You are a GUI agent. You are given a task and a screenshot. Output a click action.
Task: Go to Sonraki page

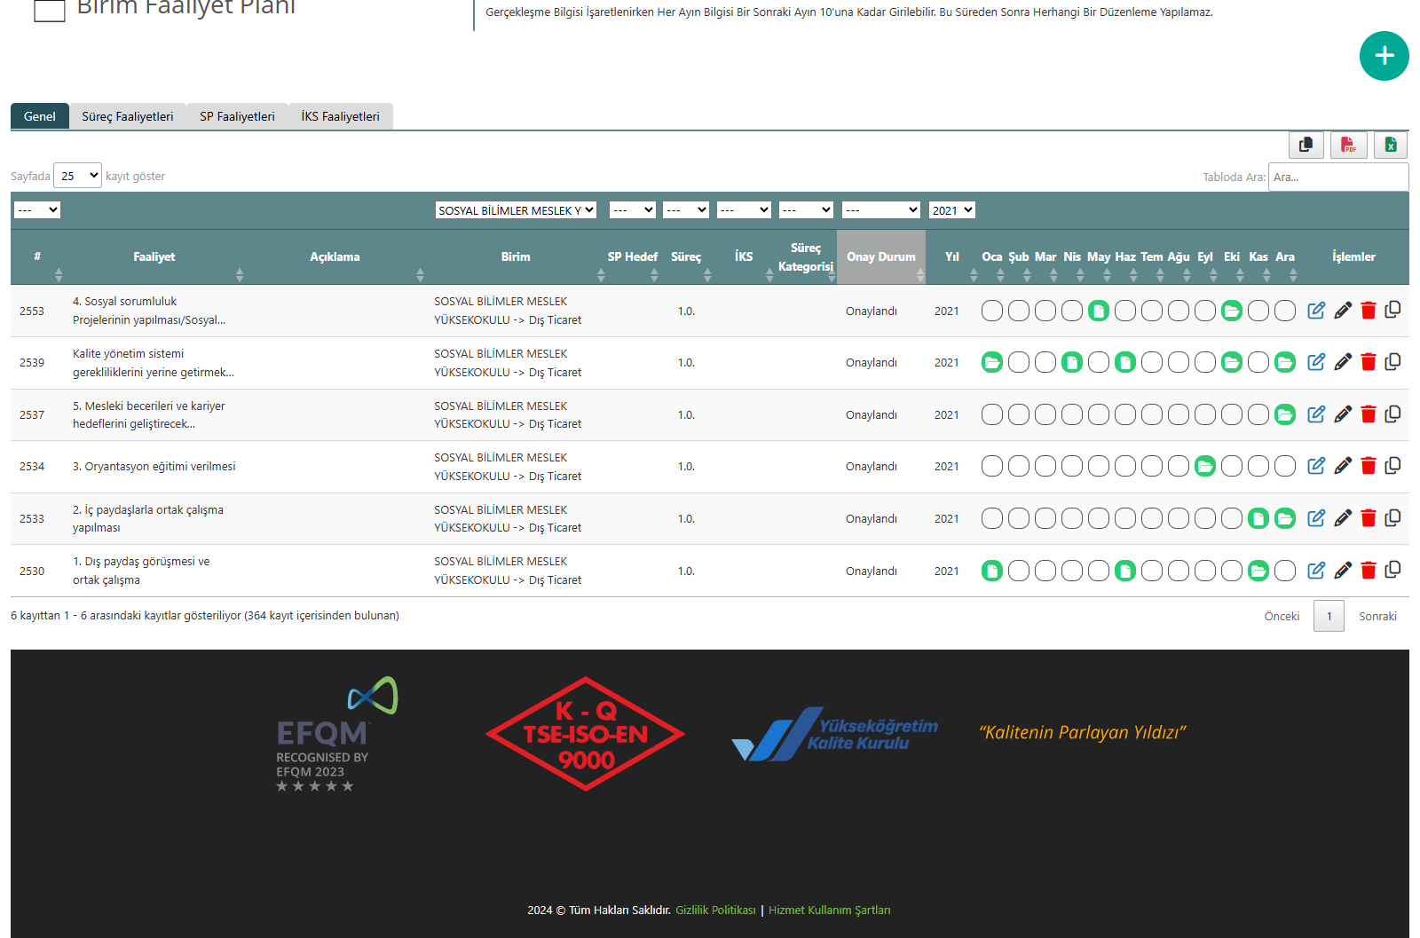[x=1377, y=616]
